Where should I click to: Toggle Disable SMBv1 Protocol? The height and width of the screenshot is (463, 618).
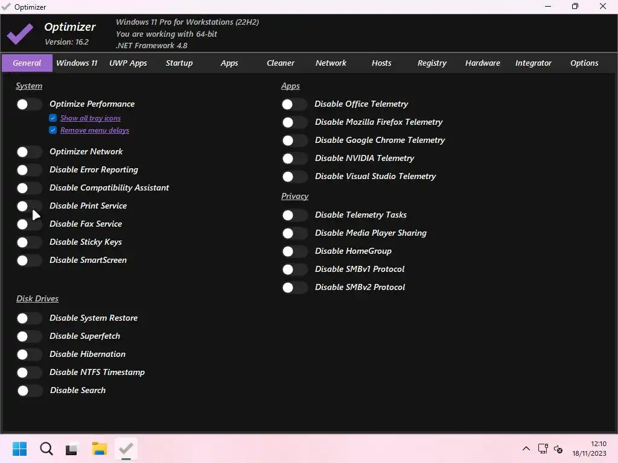tap(295, 269)
